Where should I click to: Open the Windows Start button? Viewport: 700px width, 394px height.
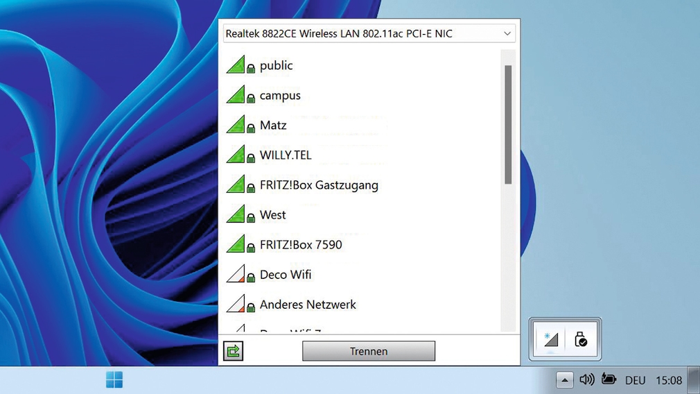(114, 379)
